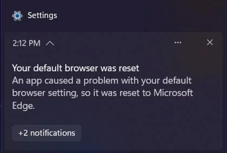Screen dimensions: 227x153
Task: Click the 'notifications' word inside the +2 button
Action: click(x=53, y=133)
